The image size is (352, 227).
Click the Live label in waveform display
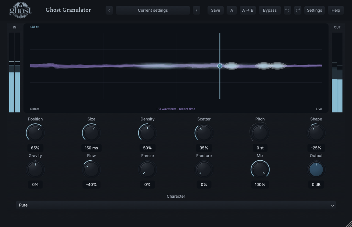tap(319, 109)
